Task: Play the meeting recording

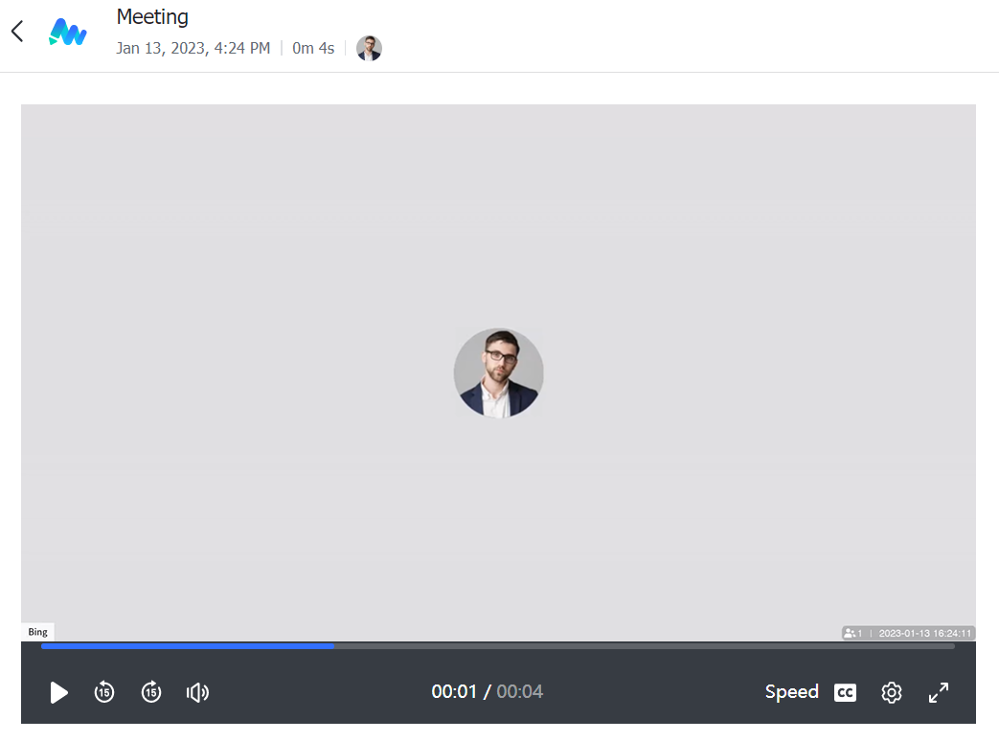Action: pos(58,692)
